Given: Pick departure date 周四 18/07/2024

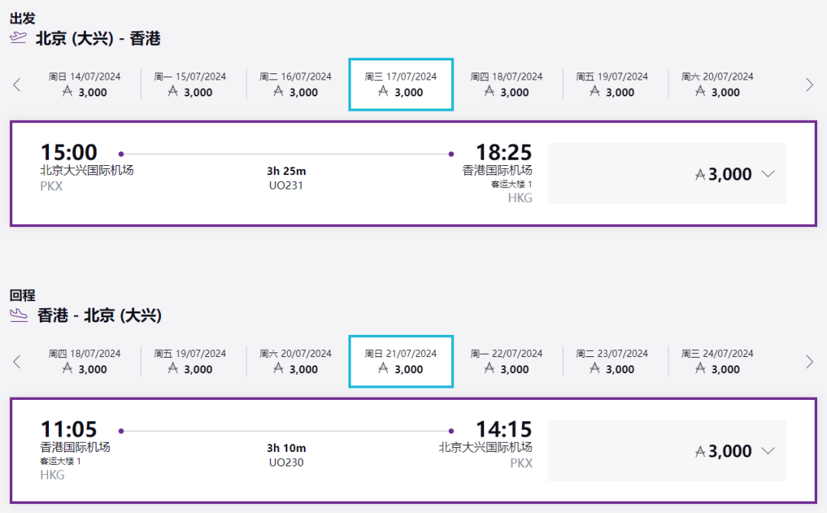Looking at the screenshot, I should 507,85.
